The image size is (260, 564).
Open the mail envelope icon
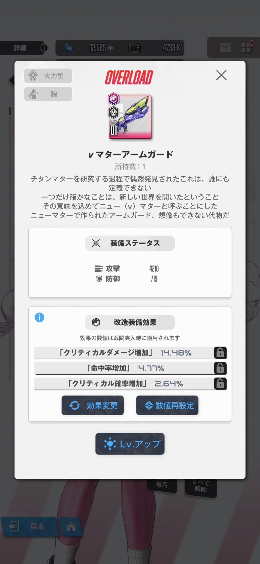[x=225, y=48]
